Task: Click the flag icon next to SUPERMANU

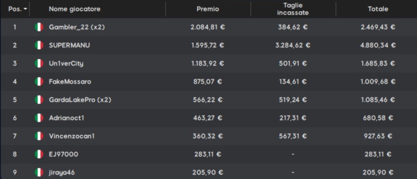Action: pyautogui.click(x=39, y=46)
